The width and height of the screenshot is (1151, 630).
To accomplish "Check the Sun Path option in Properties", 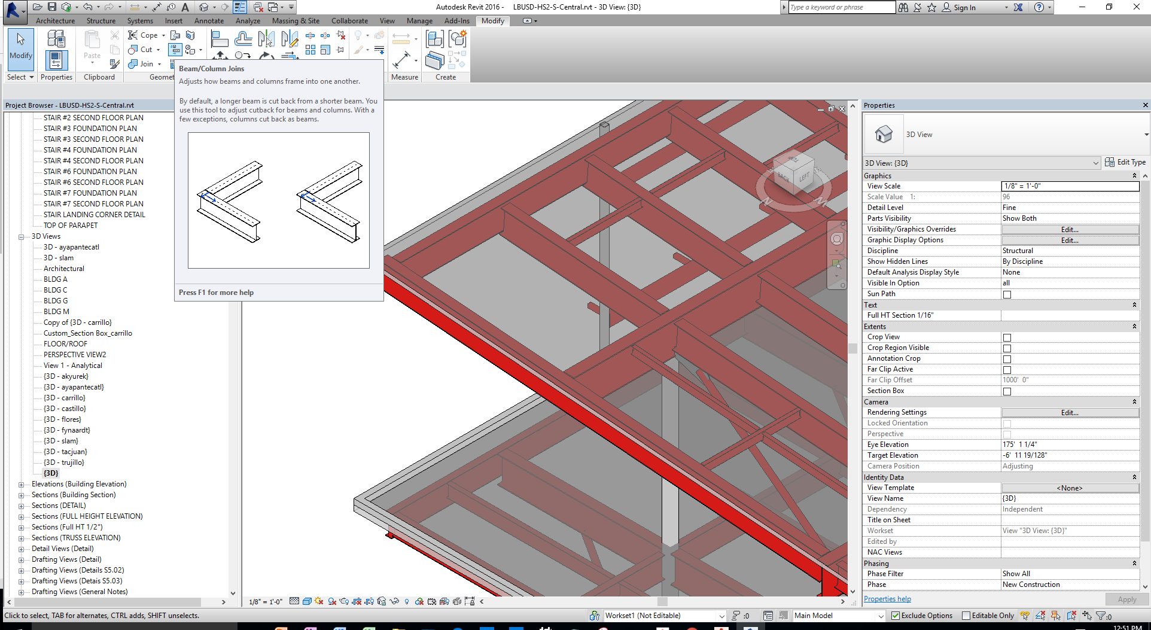I will [1007, 294].
